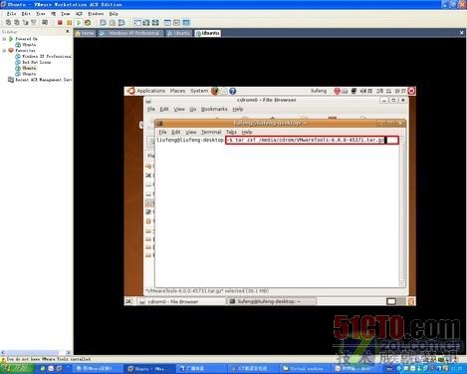Click the snapshot toolbar icon
Screen dimensions: 467x374
(x=103, y=23)
